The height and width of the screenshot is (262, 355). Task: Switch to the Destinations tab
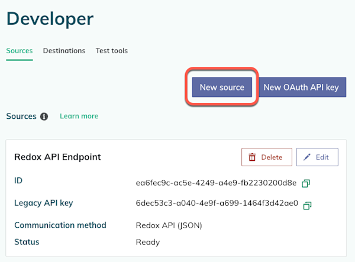click(64, 51)
